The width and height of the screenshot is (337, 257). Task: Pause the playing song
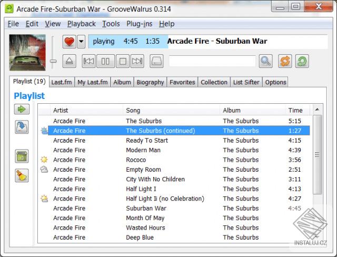[105, 61]
